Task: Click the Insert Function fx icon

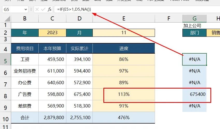Action: tap(49, 9)
